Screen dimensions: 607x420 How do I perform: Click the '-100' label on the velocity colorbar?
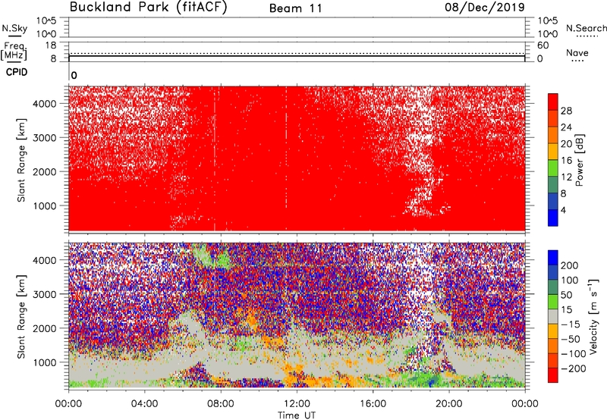(x=574, y=354)
